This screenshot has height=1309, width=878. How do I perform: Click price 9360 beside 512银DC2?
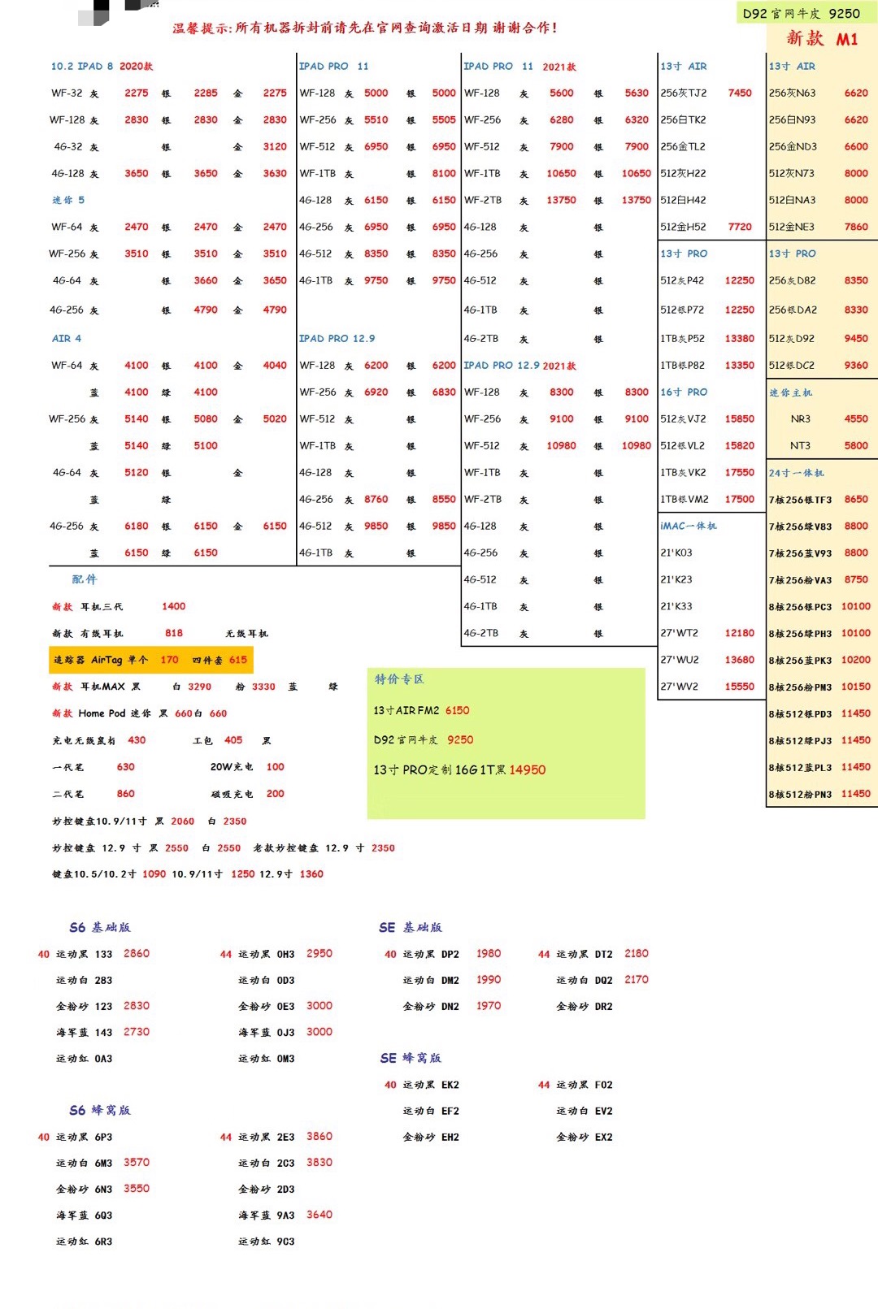(856, 365)
